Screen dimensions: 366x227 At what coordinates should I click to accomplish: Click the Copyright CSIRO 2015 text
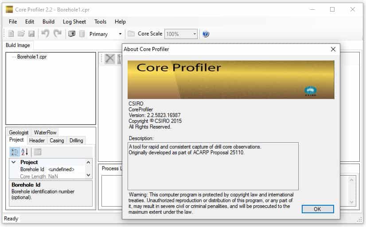pyautogui.click(x=155, y=121)
